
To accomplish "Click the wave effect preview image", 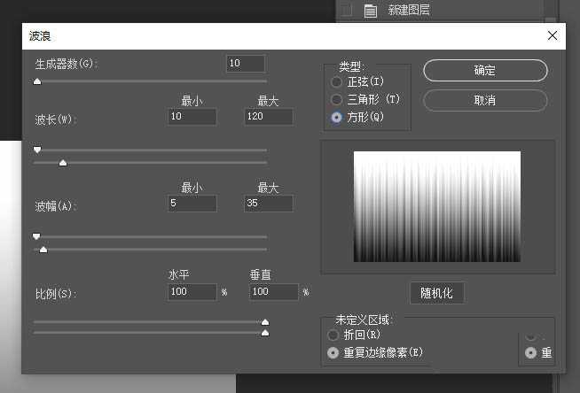I will [x=437, y=207].
